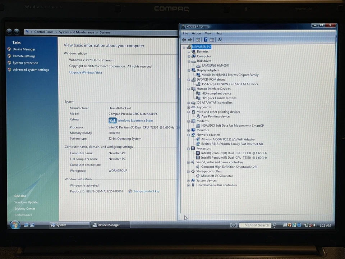Click the Windows Start orb

tap(15, 225)
